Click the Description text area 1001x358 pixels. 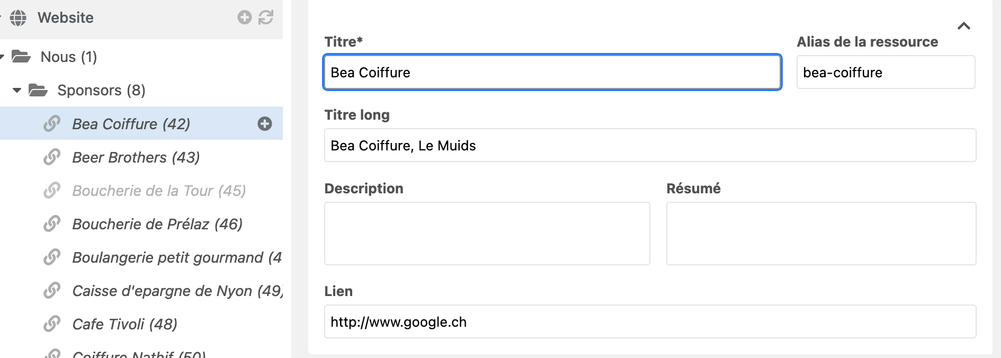coord(486,233)
